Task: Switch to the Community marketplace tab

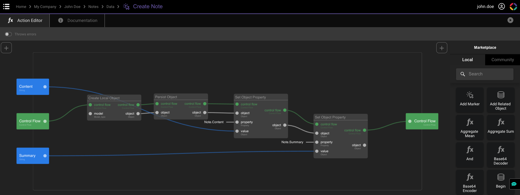Action: coord(502,60)
